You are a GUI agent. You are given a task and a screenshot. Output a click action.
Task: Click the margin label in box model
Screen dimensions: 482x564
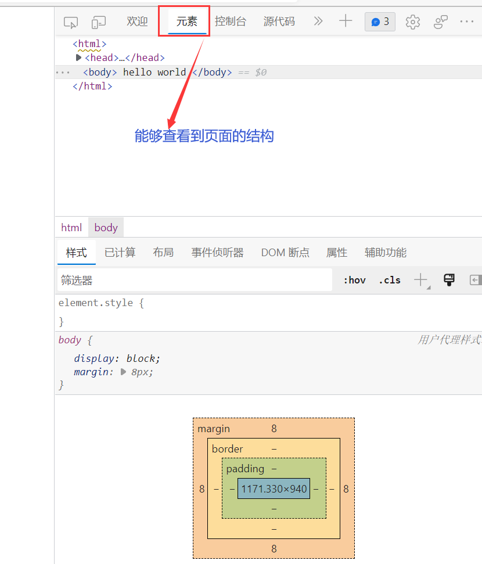(214, 429)
